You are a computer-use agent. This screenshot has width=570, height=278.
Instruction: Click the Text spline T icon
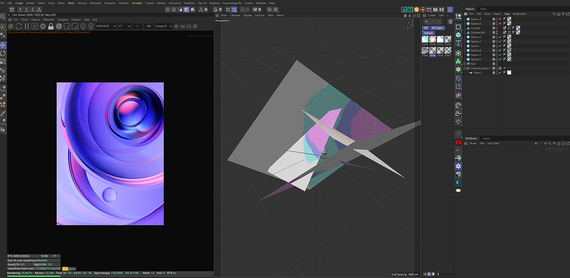[x=458, y=43]
